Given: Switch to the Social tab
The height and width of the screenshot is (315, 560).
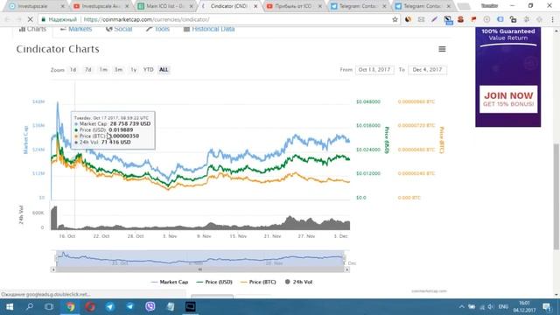Looking at the screenshot, I should [x=119, y=29].
